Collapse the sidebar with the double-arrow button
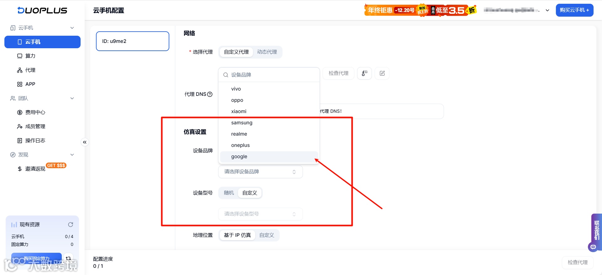The image size is (602, 275). tap(85, 142)
